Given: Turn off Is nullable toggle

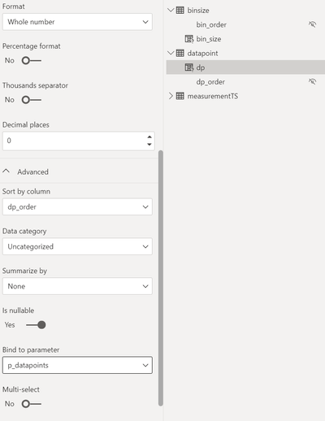Looking at the screenshot, I should [36, 325].
